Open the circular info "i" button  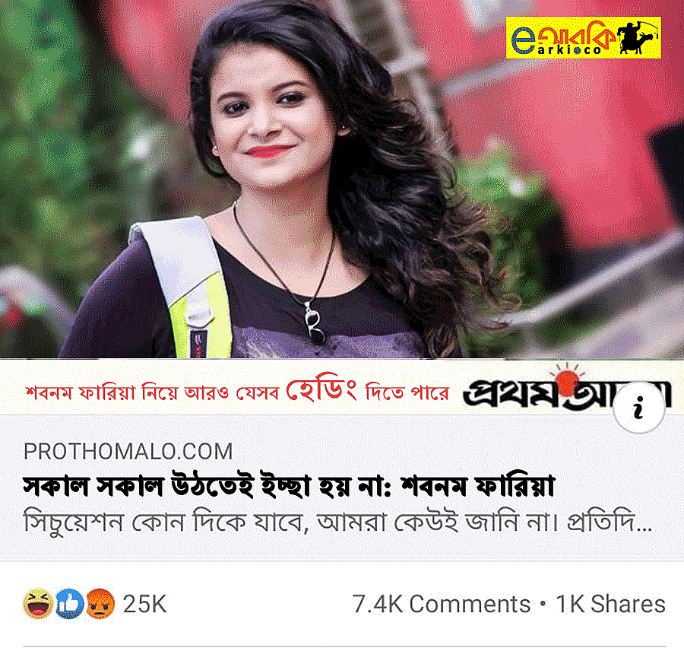coord(639,408)
